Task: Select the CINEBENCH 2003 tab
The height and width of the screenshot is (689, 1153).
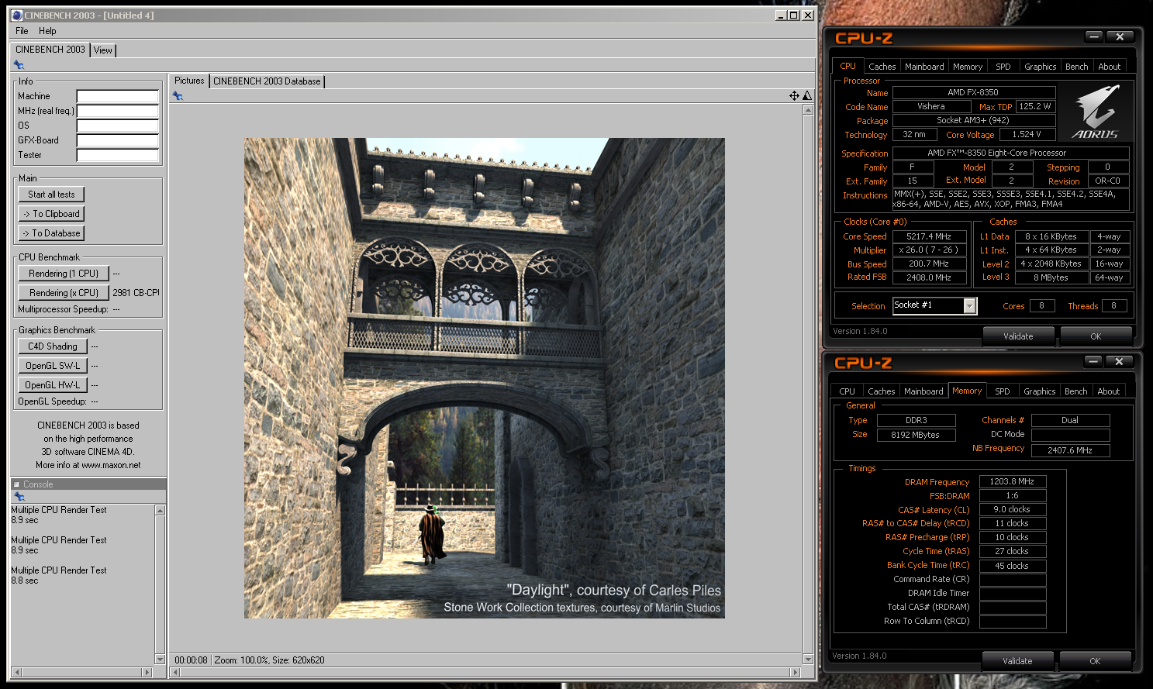Action: tap(50, 50)
